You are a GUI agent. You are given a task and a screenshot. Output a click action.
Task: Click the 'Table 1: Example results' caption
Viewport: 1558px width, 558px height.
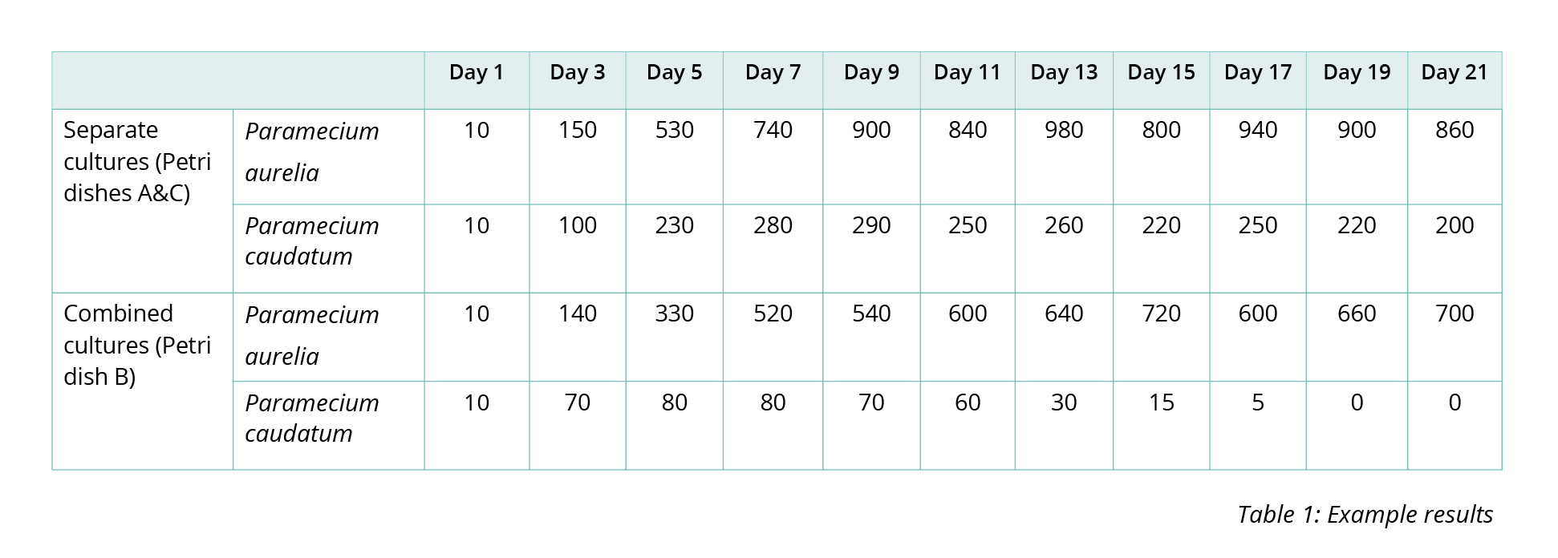tap(1365, 515)
